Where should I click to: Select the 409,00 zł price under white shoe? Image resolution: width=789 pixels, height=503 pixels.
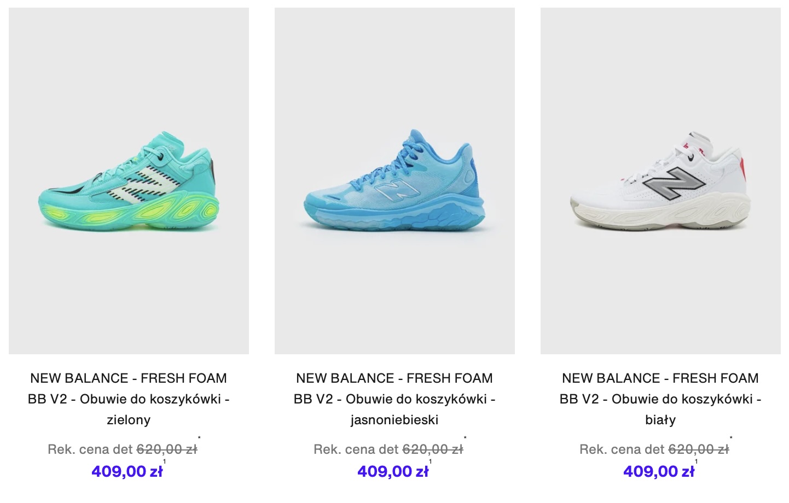659,471
